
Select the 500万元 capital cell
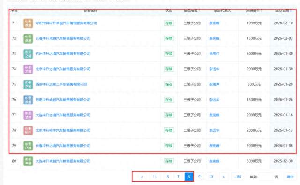pos(254,84)
